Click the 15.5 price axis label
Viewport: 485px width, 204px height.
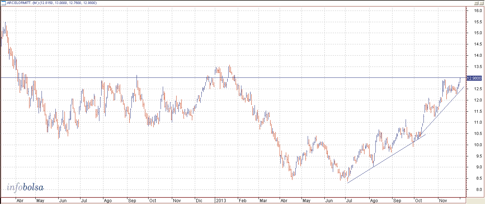478,22
